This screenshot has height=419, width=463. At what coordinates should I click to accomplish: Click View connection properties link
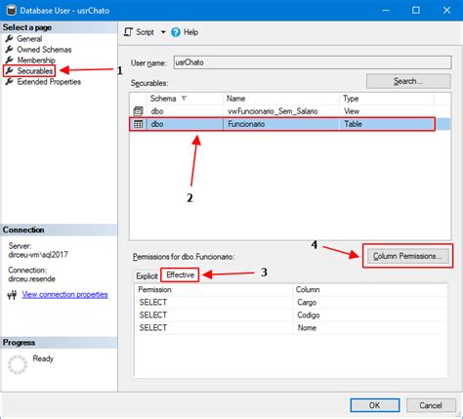tap(64, 294)
